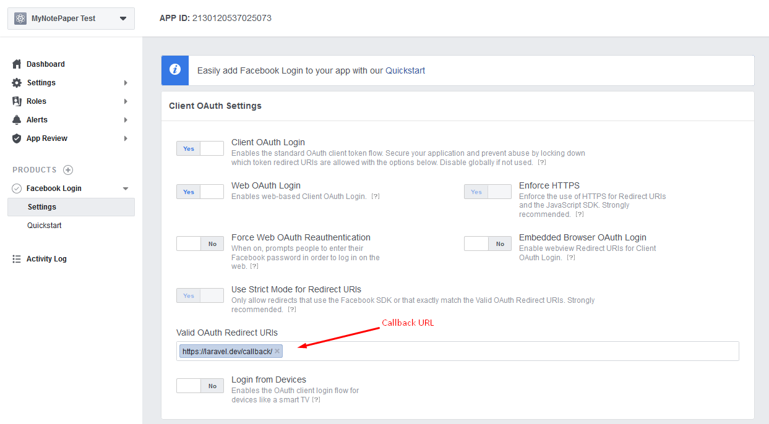
Task: Click the Client OAuth Settings heading
Action: coord(215,106)
